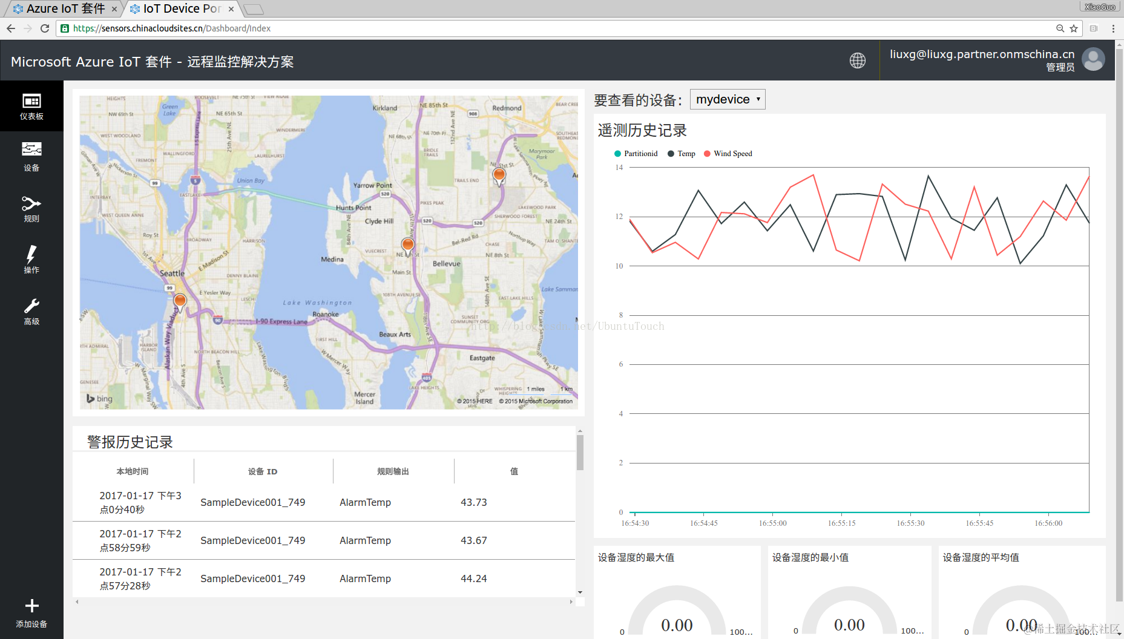Open the browser three-dot menu
This screenshot has height=639, width=1124.
tap(1113, 28)
